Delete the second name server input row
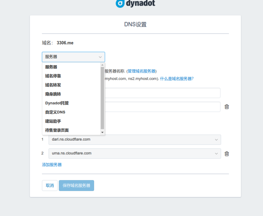 coord(227,107)
